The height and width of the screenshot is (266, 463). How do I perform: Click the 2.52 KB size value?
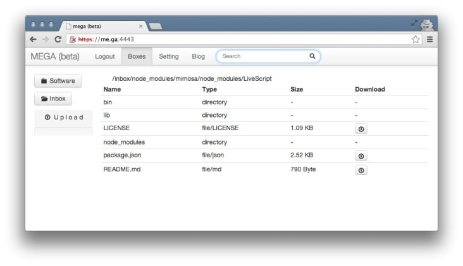point(302,155)
